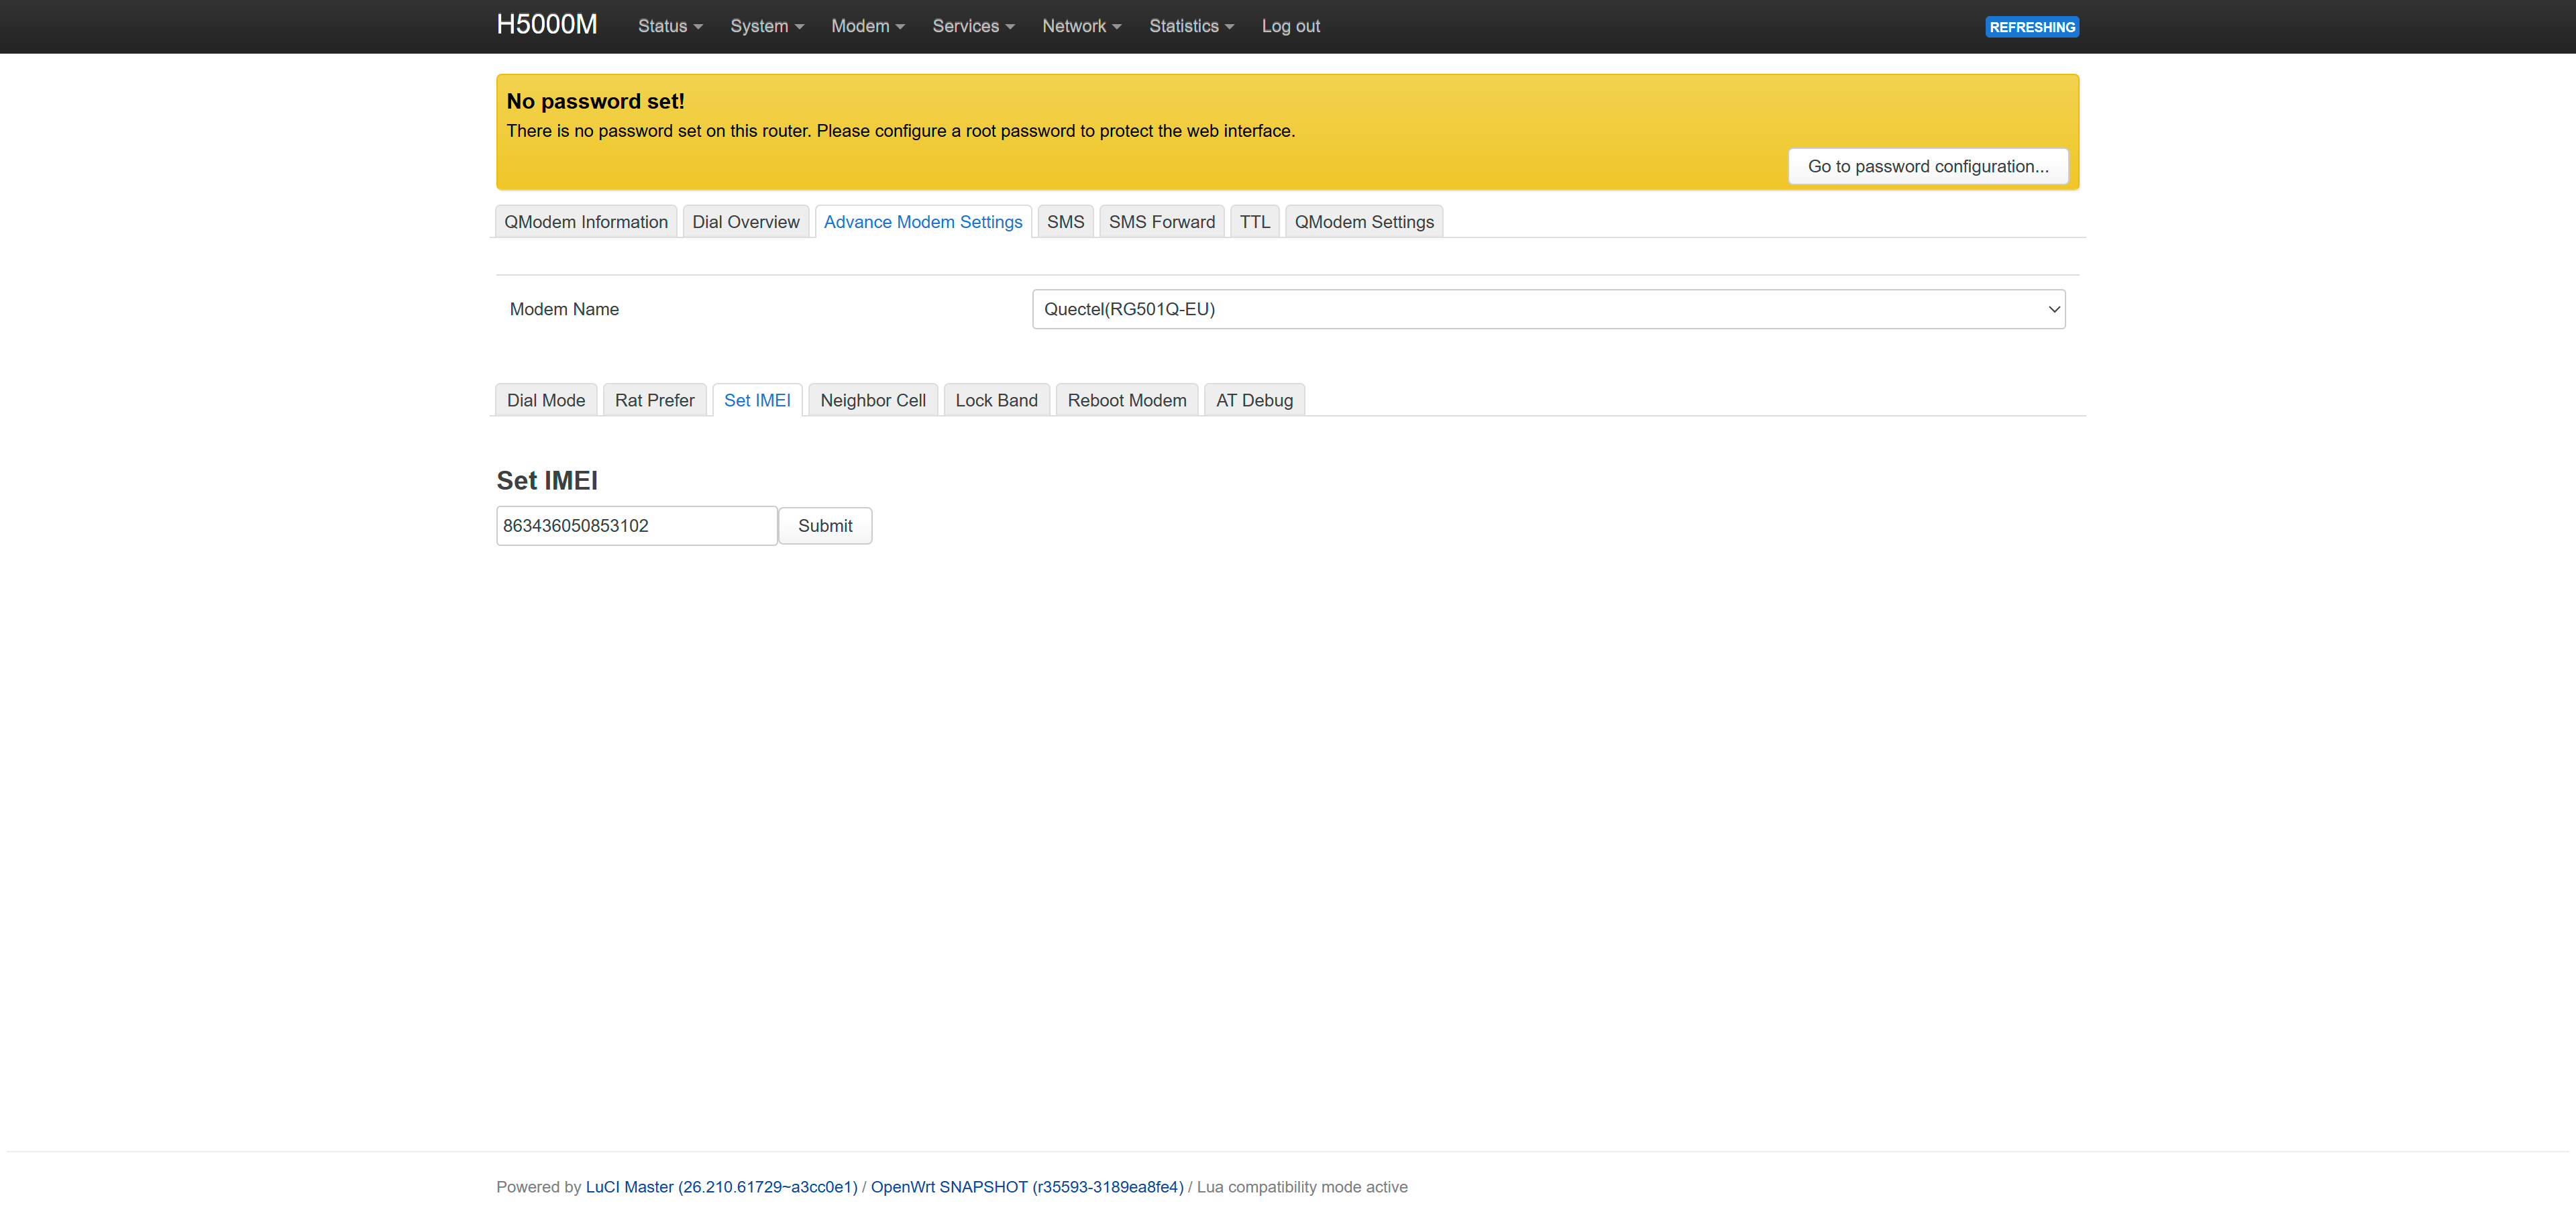Open the LuCI Master footer link
The width and height of the screenshot is (2576, 1222).
[x=721, y=1187]
